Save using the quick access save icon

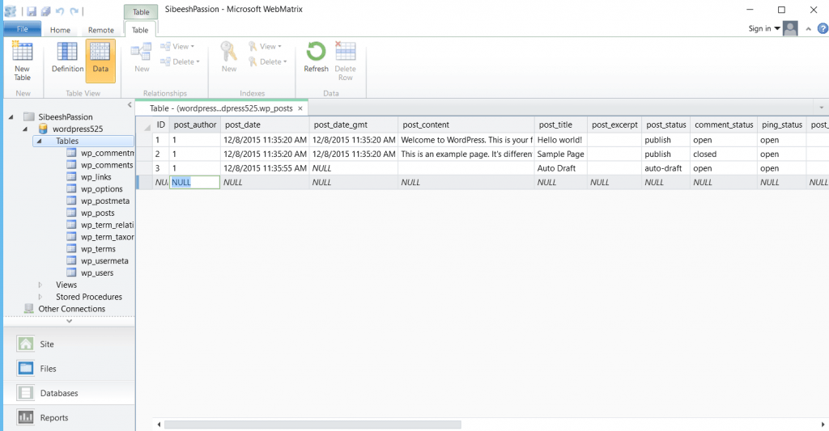tap(32, 11)
